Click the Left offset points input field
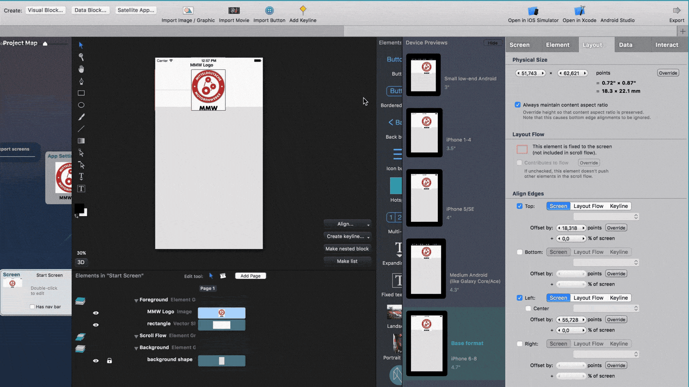This screenshot has width=689, height=387. pyautogui.click(x=571, y=319)
